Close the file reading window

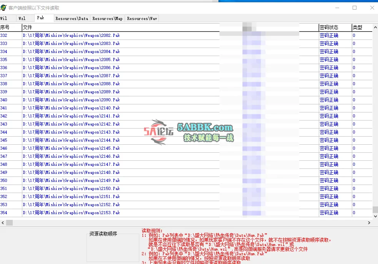[372, 8]
